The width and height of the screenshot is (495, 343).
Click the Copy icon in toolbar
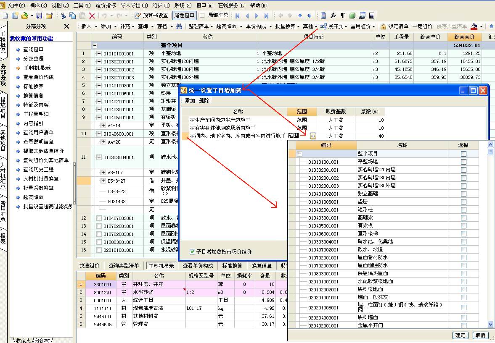[73, 16]
